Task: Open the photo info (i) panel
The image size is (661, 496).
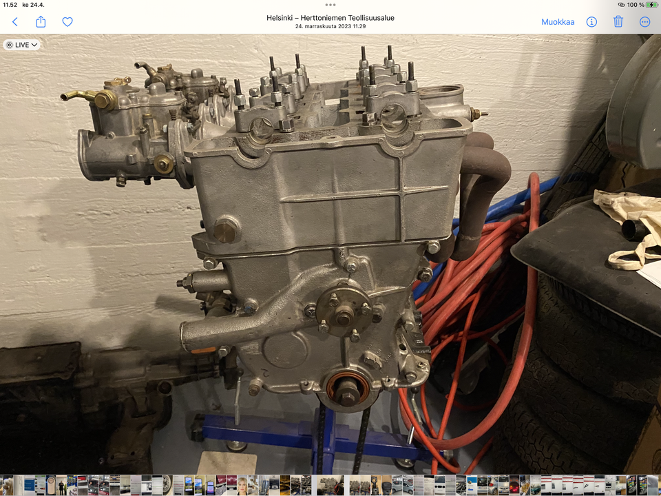Action: click(x=591, y=22)
